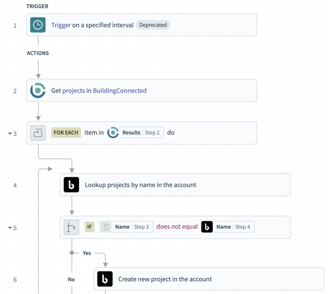Open the Trigger link in step 1
Screen dimensions: 328x294
point(61,25)
